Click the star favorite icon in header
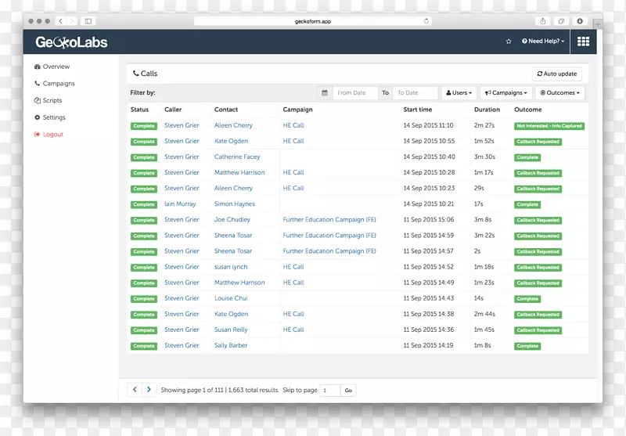 click(509, 41)
